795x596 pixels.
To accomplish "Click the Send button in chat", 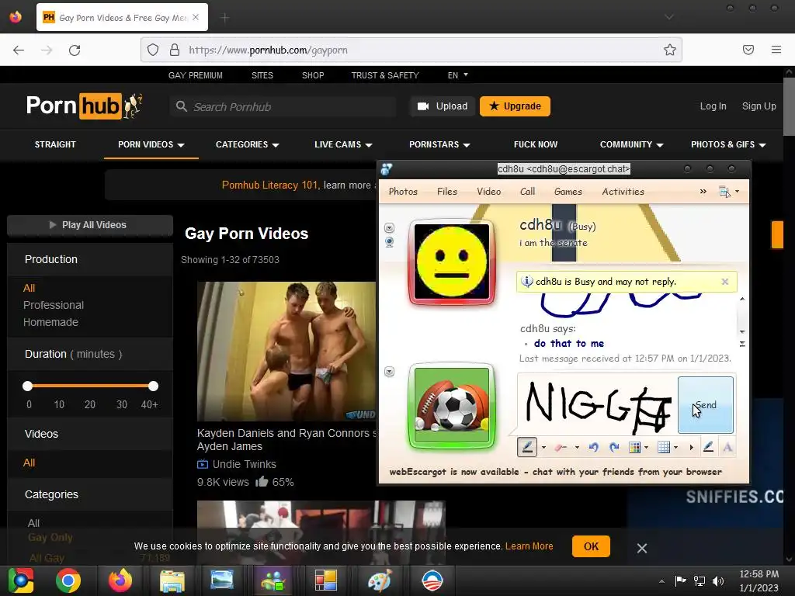I will 706,405.
